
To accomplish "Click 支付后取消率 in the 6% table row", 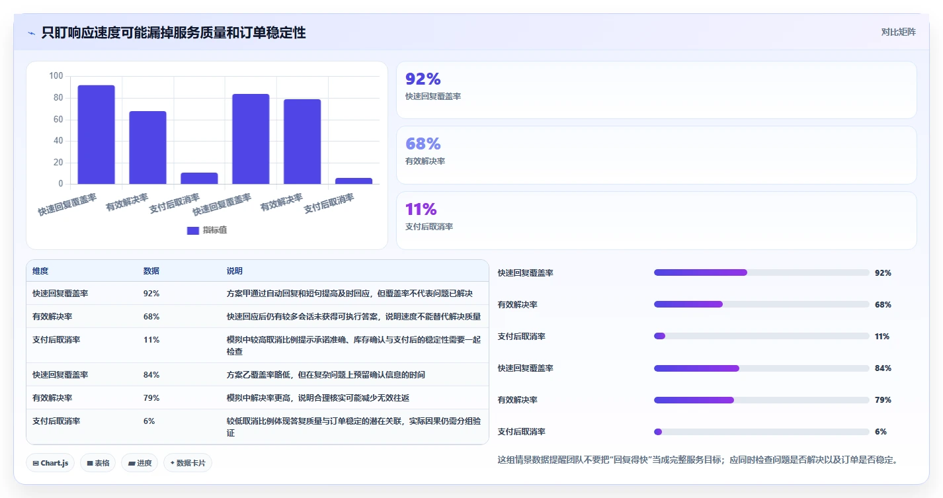I will (x=56, y=421).
